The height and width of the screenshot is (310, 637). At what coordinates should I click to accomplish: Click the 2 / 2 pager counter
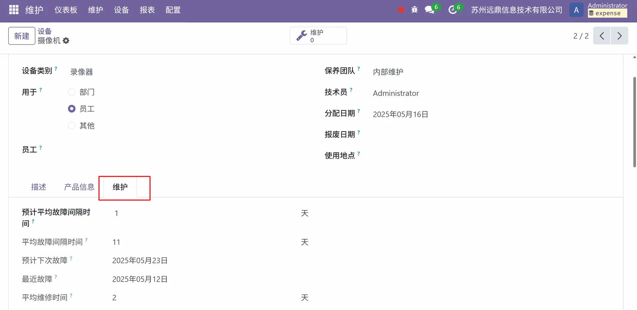[581, 36]
